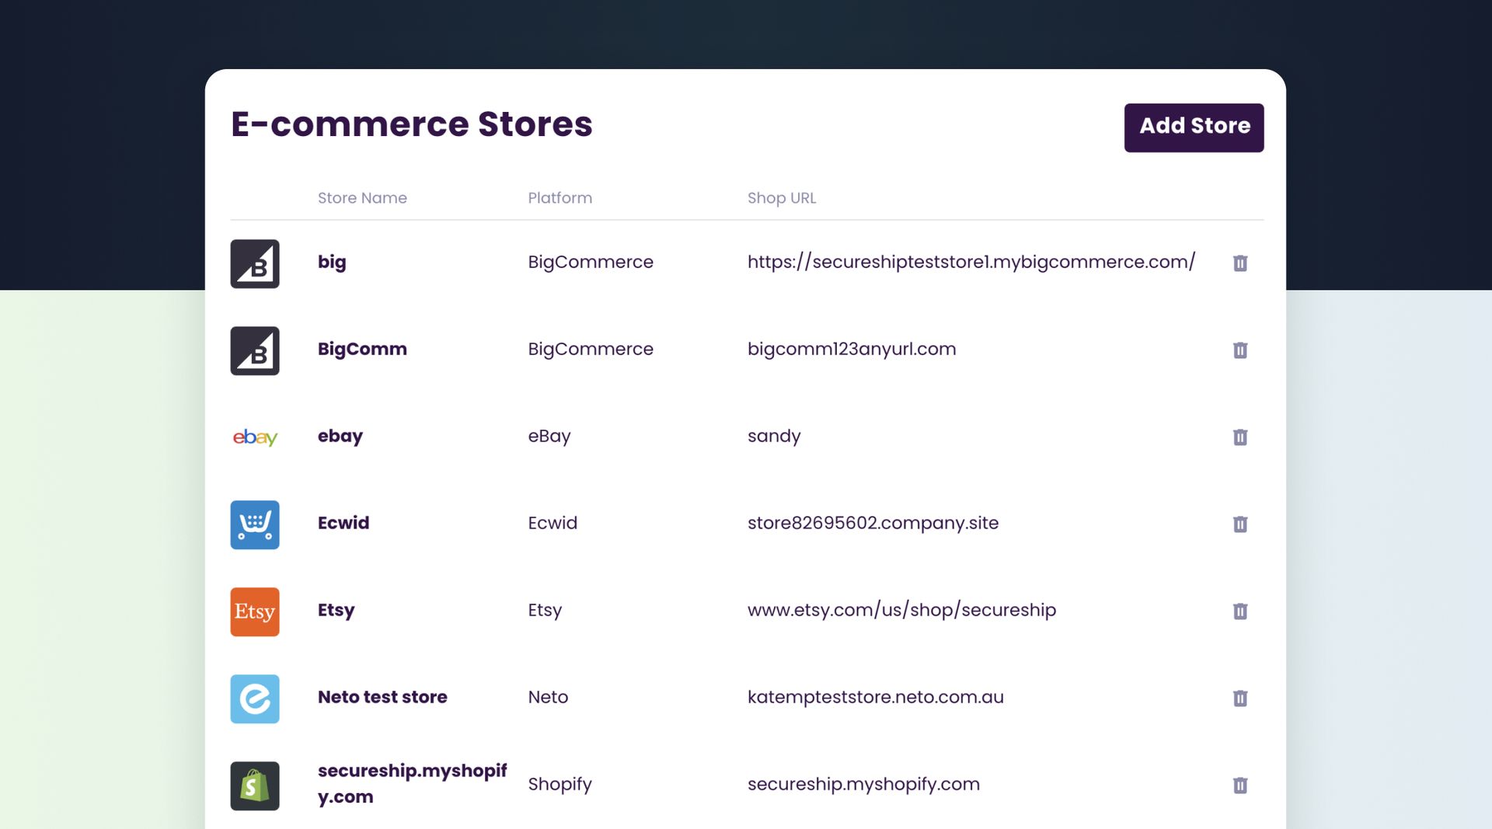Click the eBay logo icon
The image size is (1492, 829).
pyautogui.click(x=254, y=437)
